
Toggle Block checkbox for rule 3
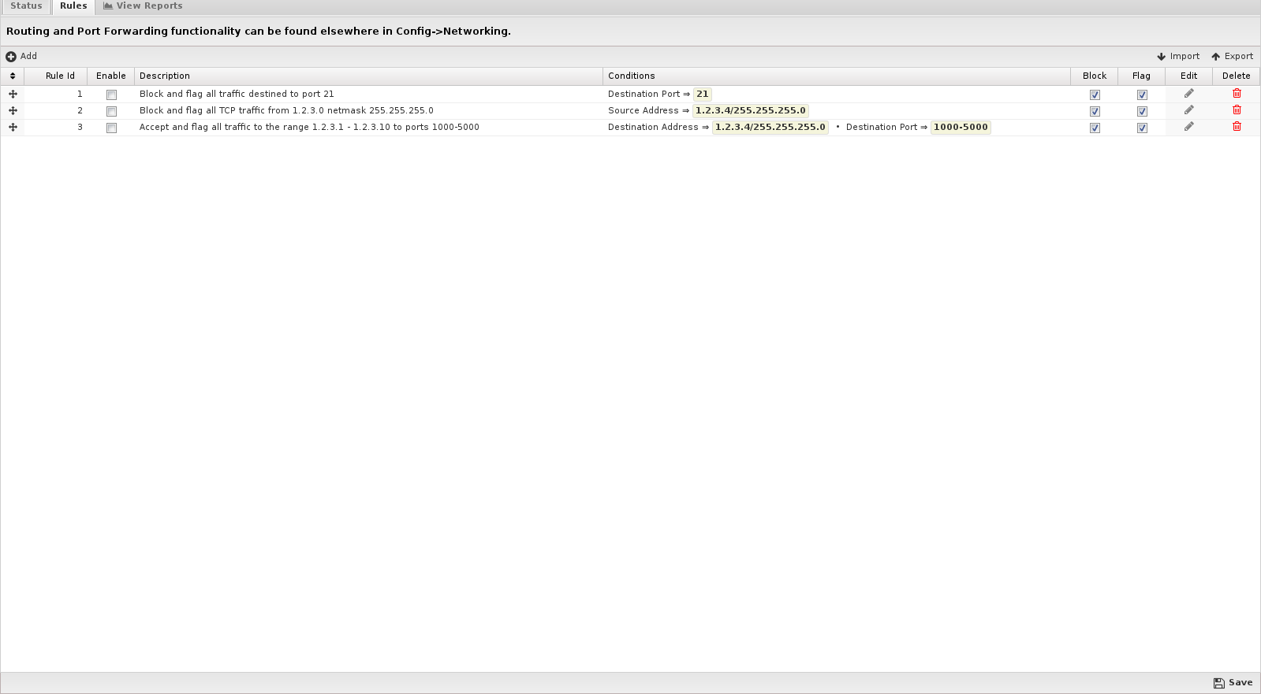coord(1095,128)
